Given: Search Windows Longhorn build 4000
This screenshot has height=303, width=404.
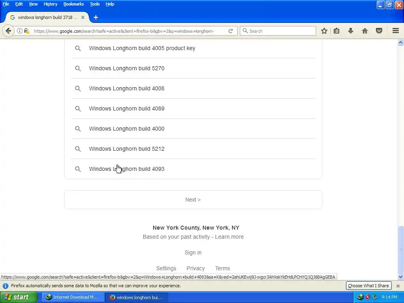Looking at the screenshot, I should click(x=127, y=129).
